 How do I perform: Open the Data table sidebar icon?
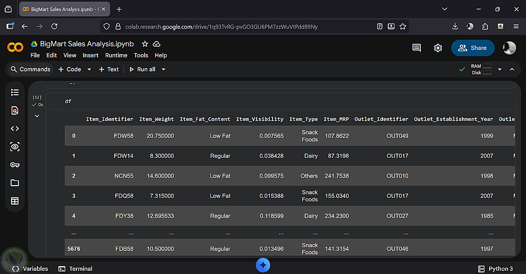tap(15, 201)
